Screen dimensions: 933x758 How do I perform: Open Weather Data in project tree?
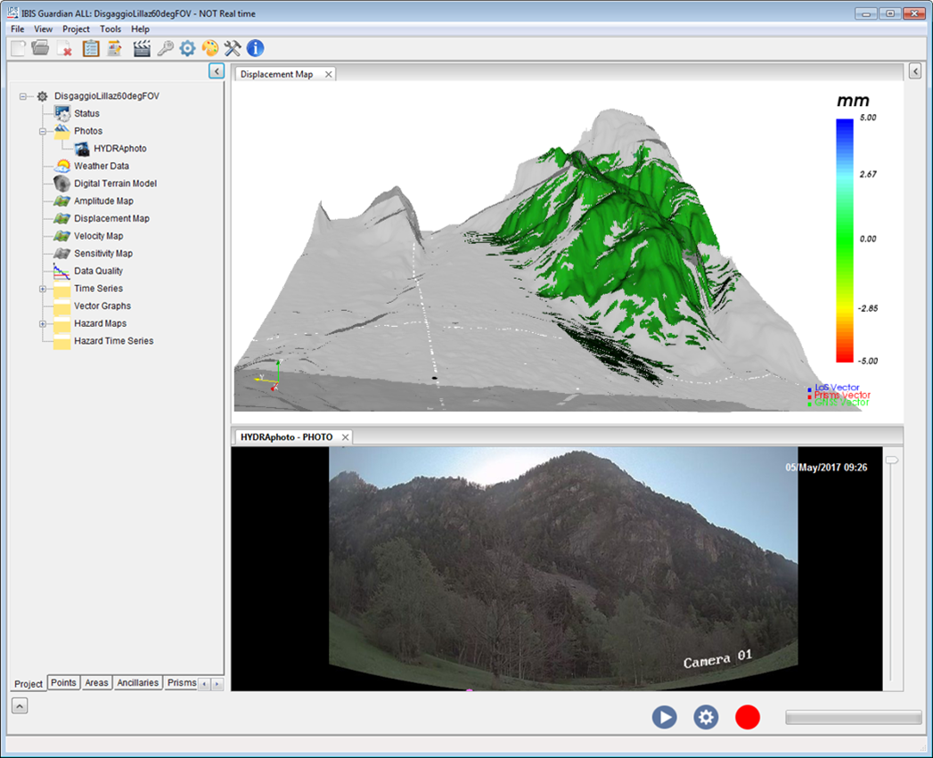pyautogui.click(x=102, y=166)
